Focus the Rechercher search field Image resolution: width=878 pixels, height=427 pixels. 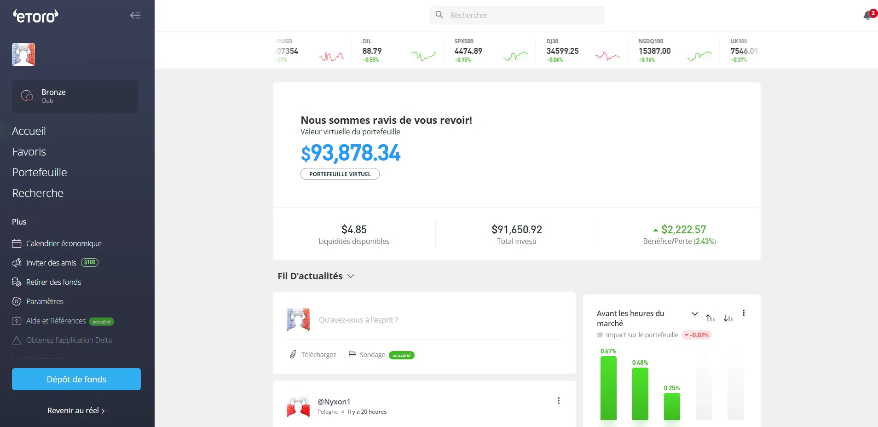click(x=517, y=15)
